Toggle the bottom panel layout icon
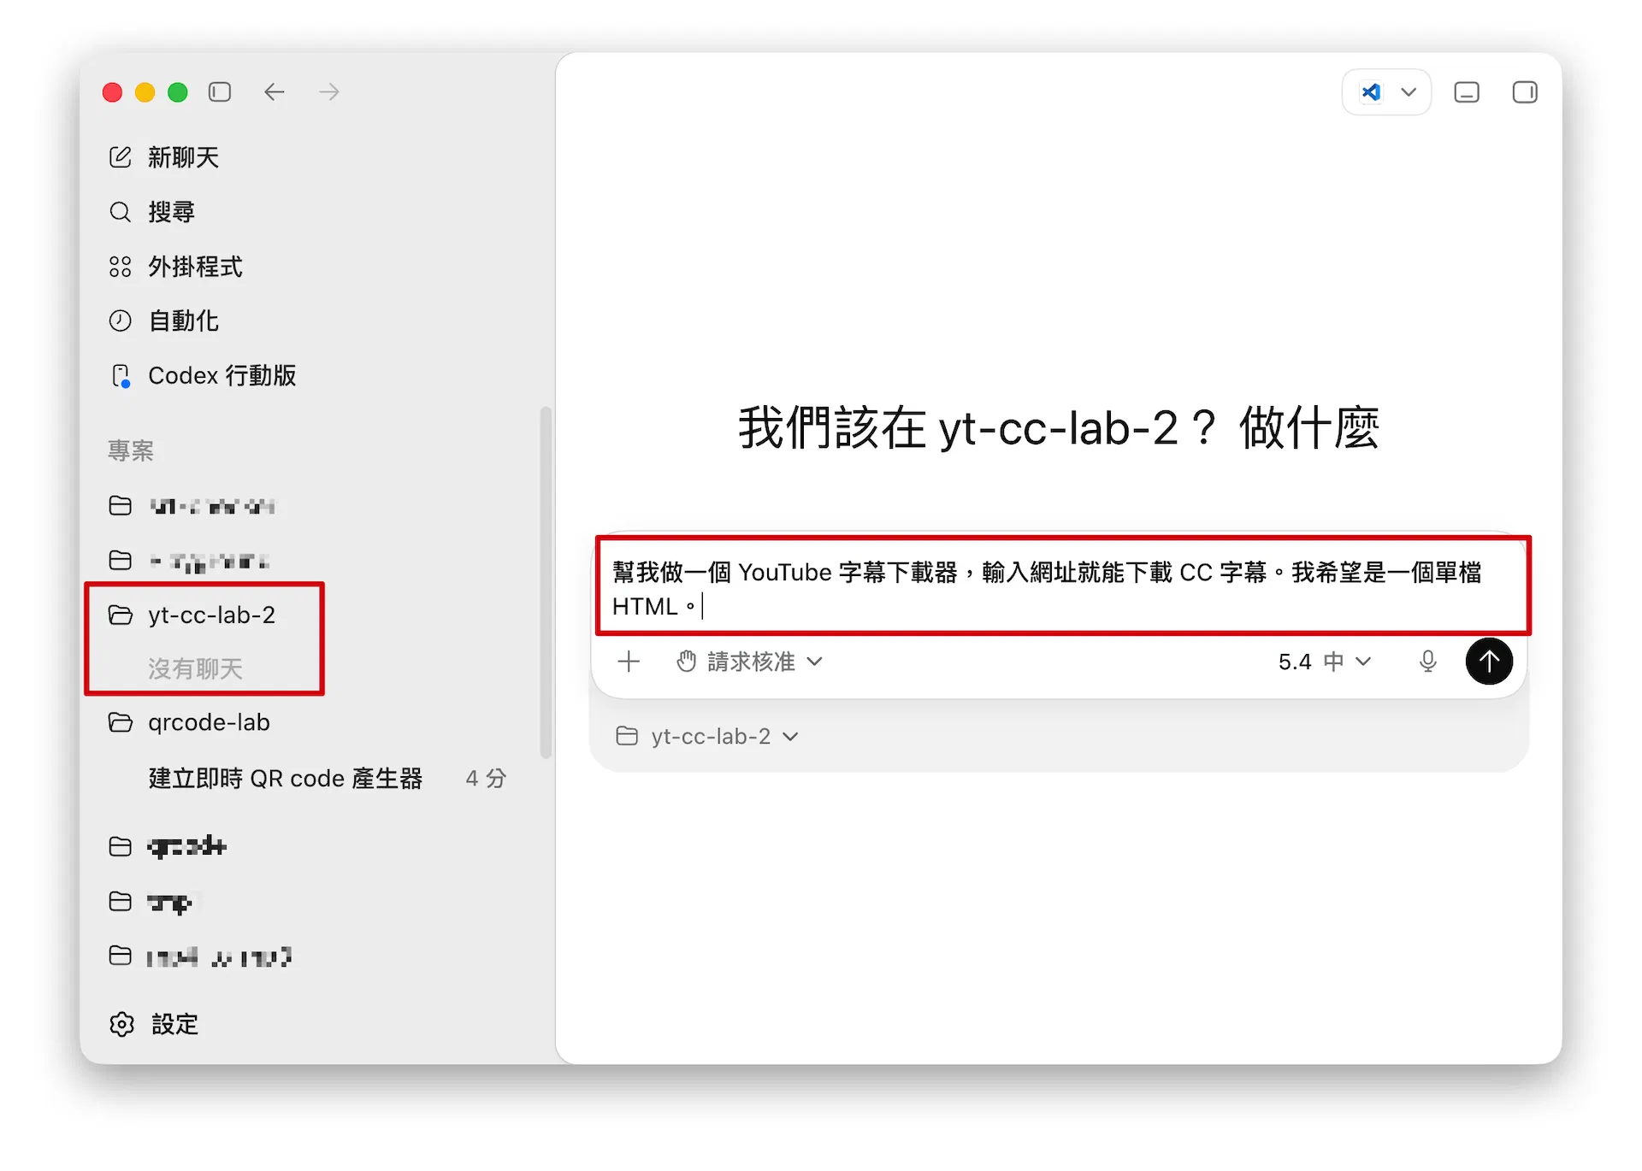 (x=1467, y=92)
